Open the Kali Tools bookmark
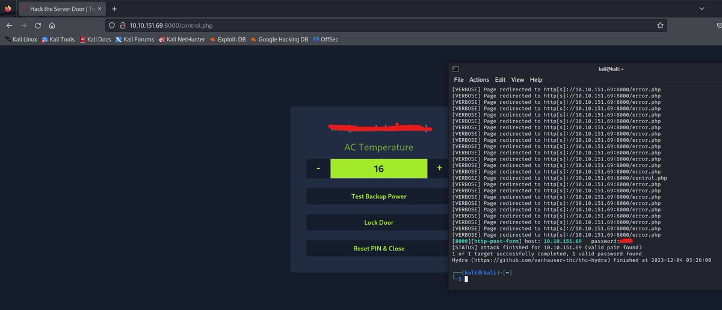The width and height of the screenshot is (722, 310). [58, 40]
